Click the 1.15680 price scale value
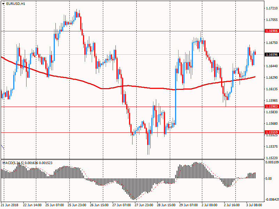 click(x=272, y=124)
